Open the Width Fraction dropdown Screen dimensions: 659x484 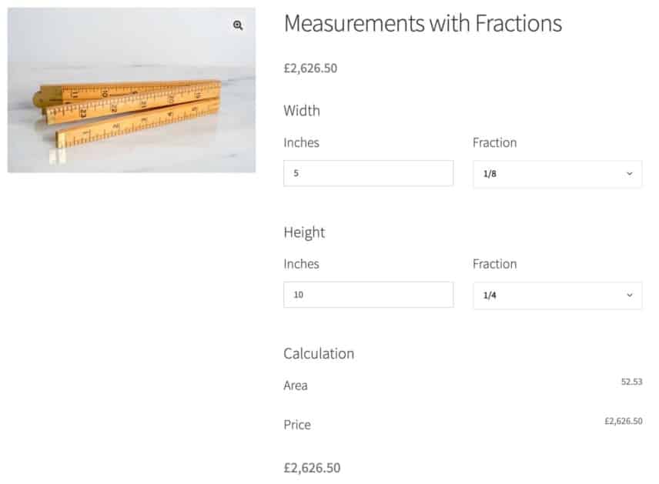coord(557,173)
